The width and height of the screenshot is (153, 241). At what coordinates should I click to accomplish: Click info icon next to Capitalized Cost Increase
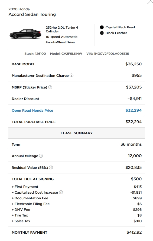(61, 192)
